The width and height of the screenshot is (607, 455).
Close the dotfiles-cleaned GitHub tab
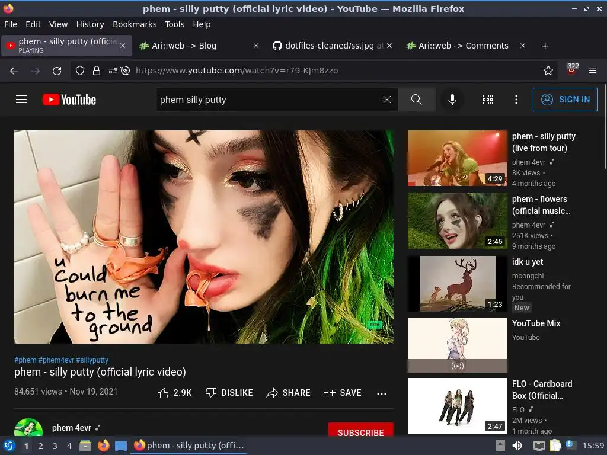(389, 46)
